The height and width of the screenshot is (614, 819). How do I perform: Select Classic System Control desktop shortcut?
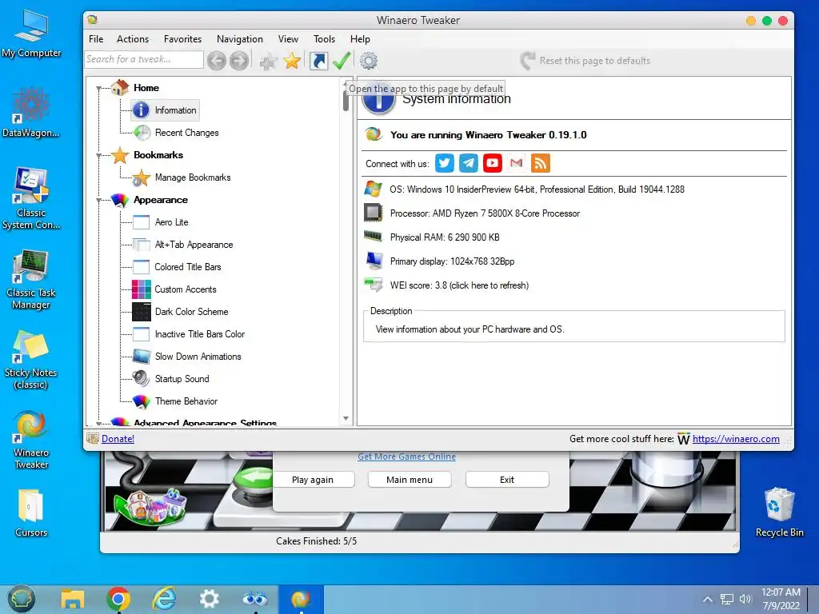tap(31, 198)
